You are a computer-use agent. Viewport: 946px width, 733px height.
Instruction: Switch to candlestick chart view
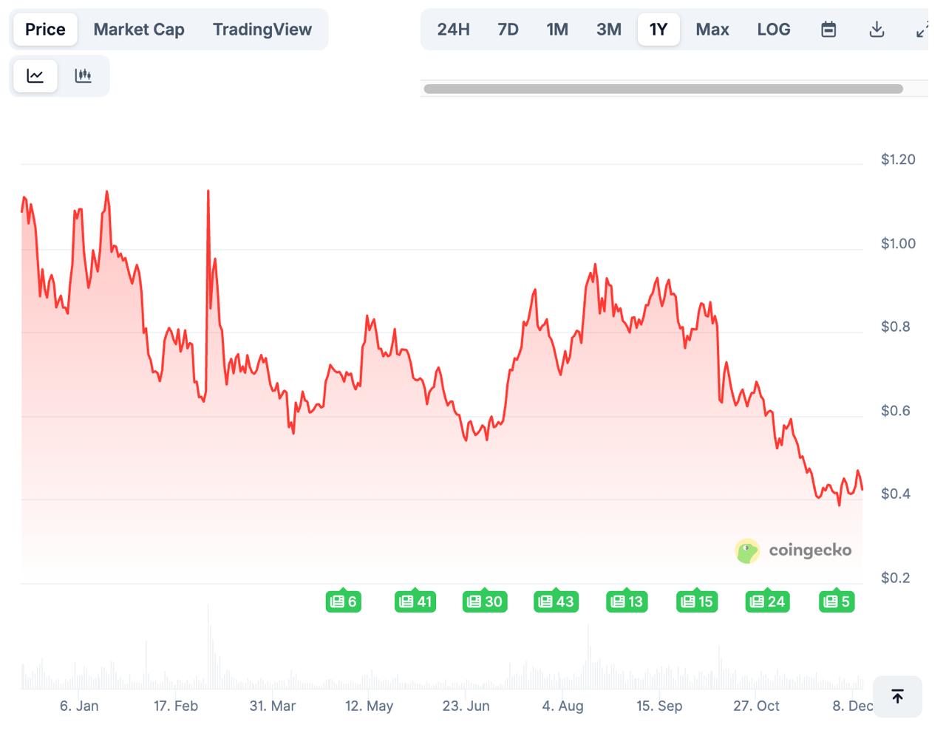click(x=84, y=75)
